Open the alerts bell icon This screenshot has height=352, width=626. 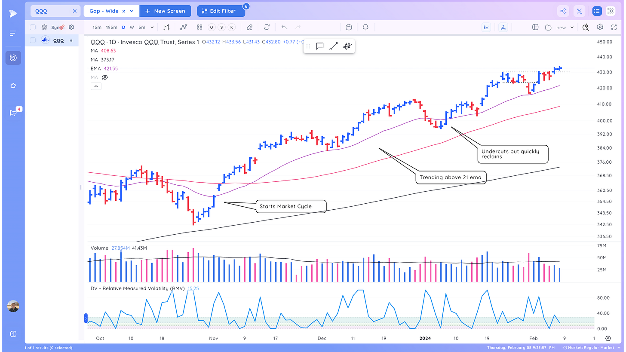pyautogui.click(x=365, y=27)
